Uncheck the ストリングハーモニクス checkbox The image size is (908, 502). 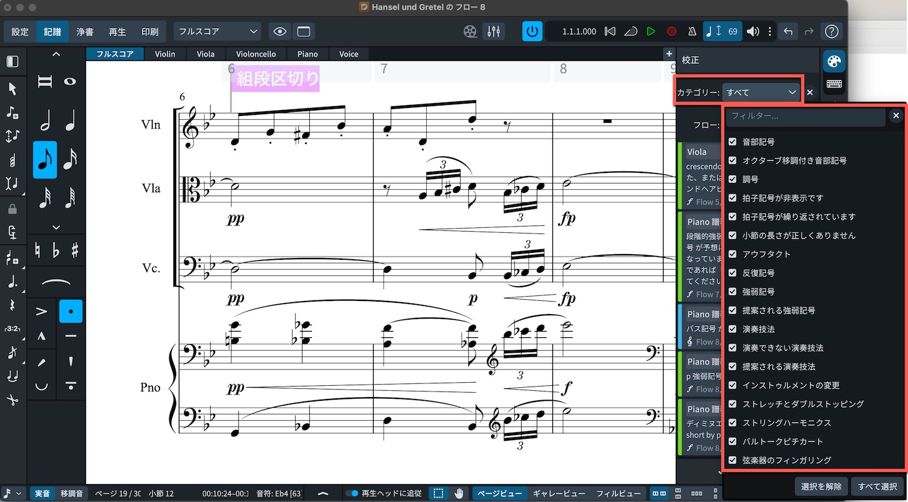732,423
